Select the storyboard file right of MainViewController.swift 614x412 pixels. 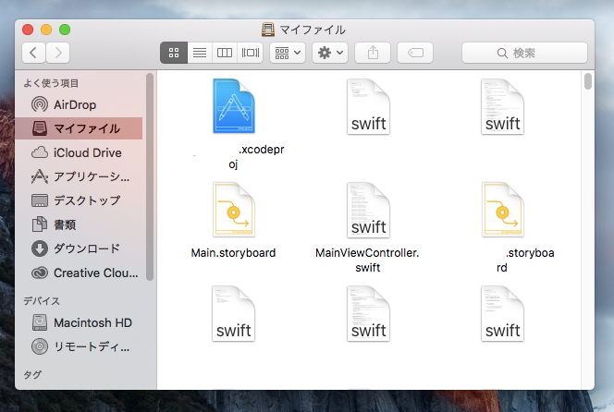click(x=503, y=210)
